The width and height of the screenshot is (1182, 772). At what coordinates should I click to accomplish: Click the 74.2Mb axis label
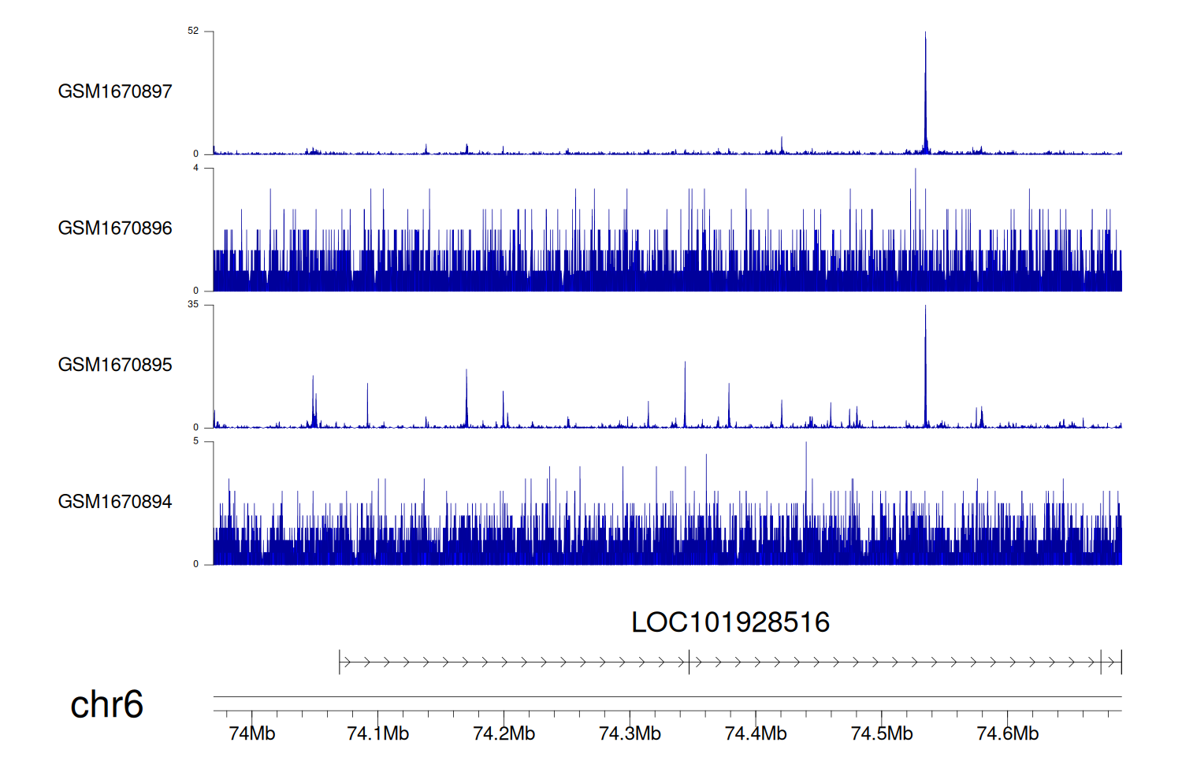pos(504,733)
